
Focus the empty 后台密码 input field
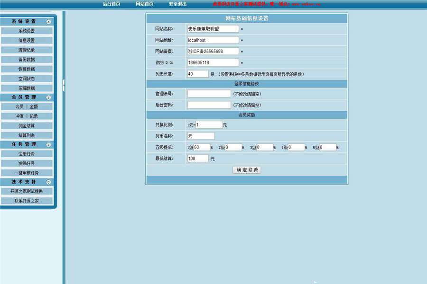[209, 105]
